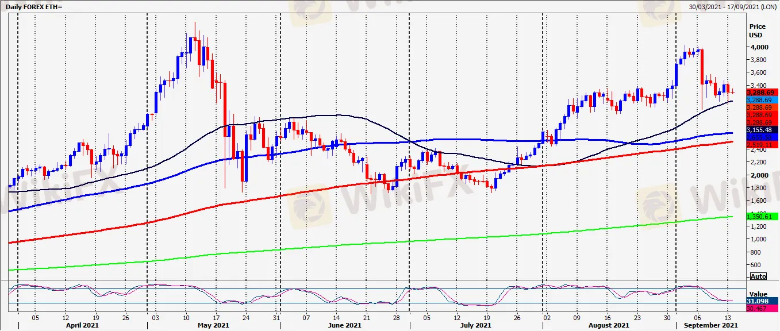The height and width of the screenshot is (331, 780).
Task: Click the 4,000 price axis label
Action: pyautogui.click(x=760, y=47)
